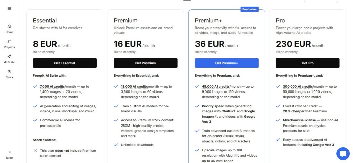Click the Get Pro button
This screenshot has width=353, height=163.
(307, 63)
